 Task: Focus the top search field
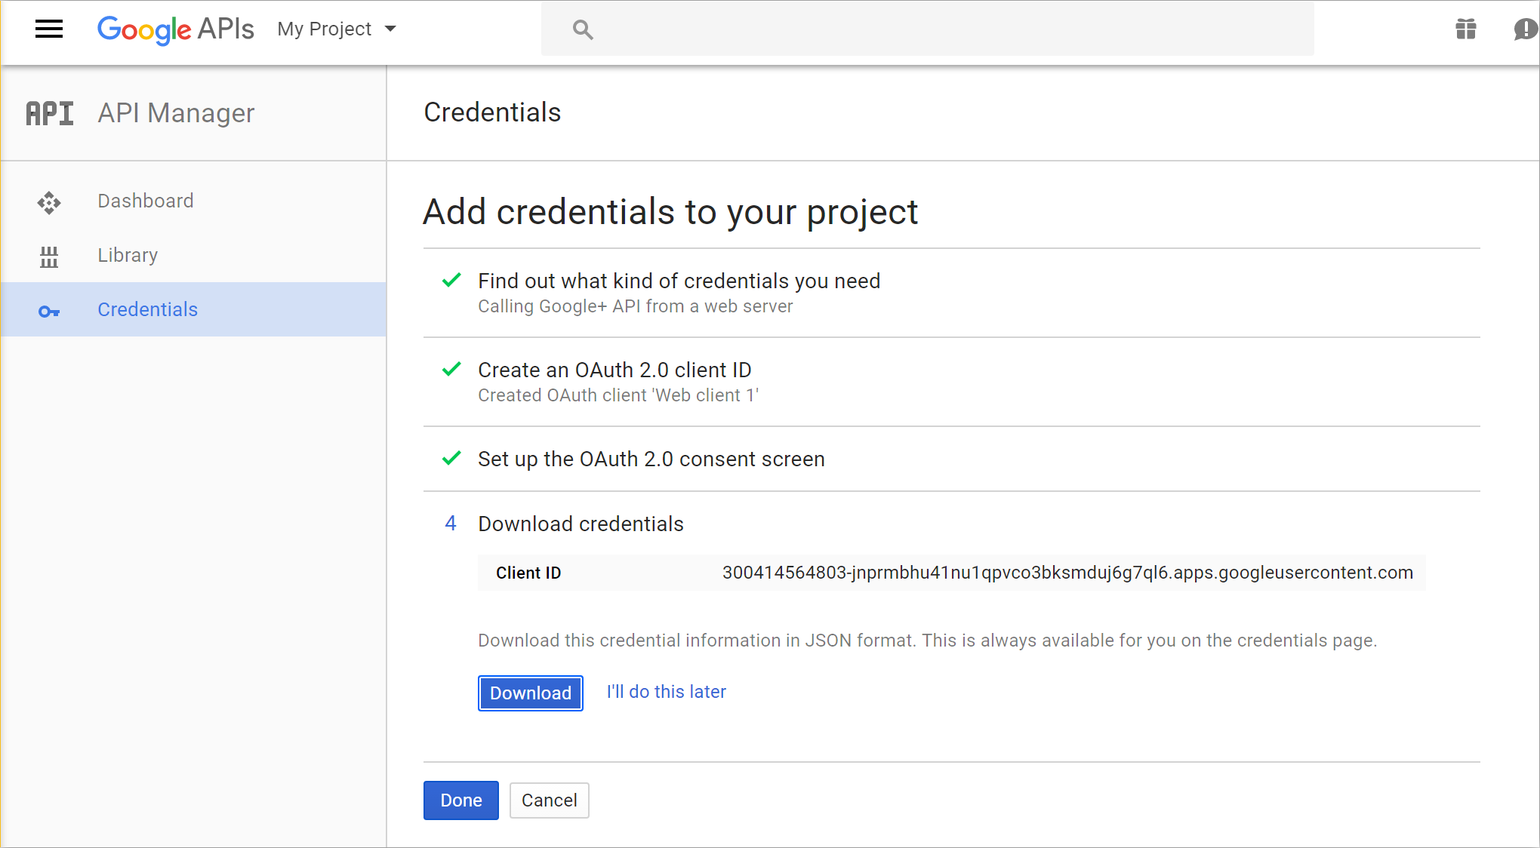point(927,29)
